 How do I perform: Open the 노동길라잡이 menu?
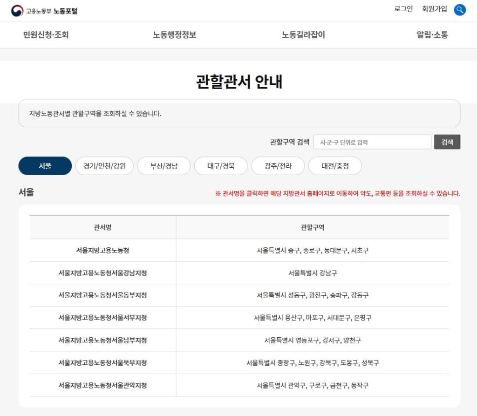pos(303,34)
